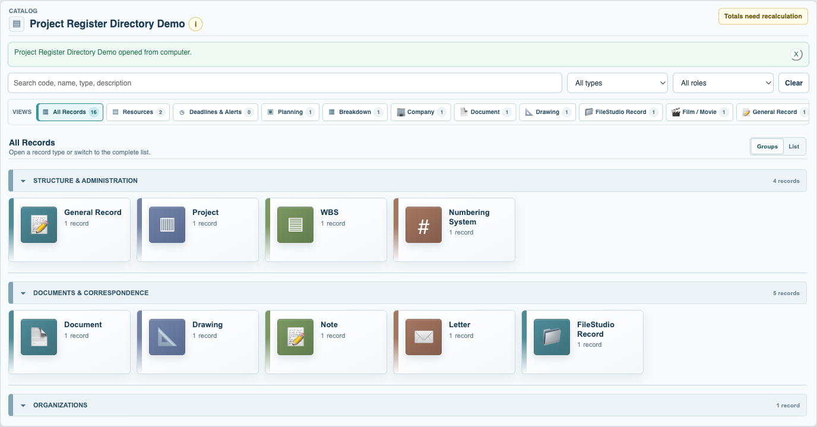Select the All Records view tab
This screenshot has height=427, width=817.
click(70, 112)
